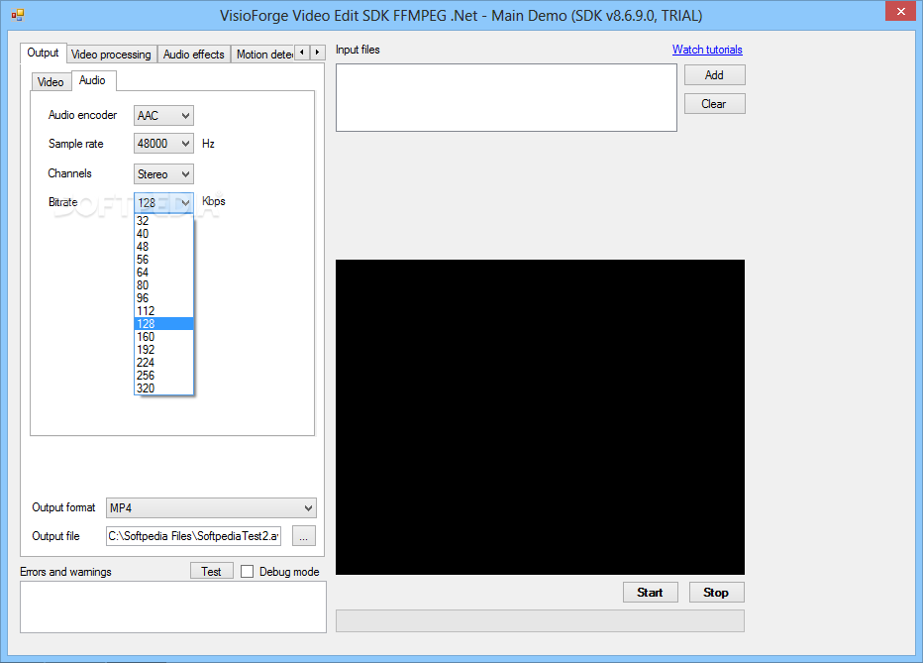Click into the Output file path field
This screenshot has height=663, width=923.
(194, 536)
